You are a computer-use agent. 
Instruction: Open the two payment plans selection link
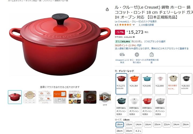click(155, 42)
